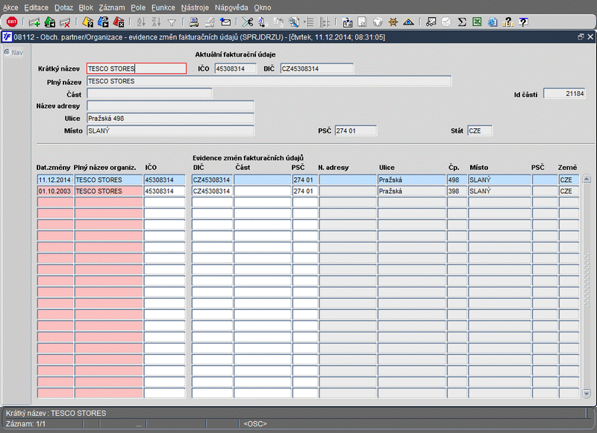The height and width of the screenshot is (433, 597).
Task: Click the red EXIT icon in toolbar
Action: tap(12, 22)
